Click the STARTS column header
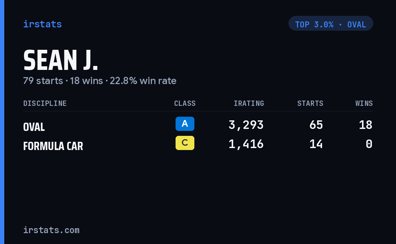The height and width of the screenshot is (244, 396). (310, 103)
